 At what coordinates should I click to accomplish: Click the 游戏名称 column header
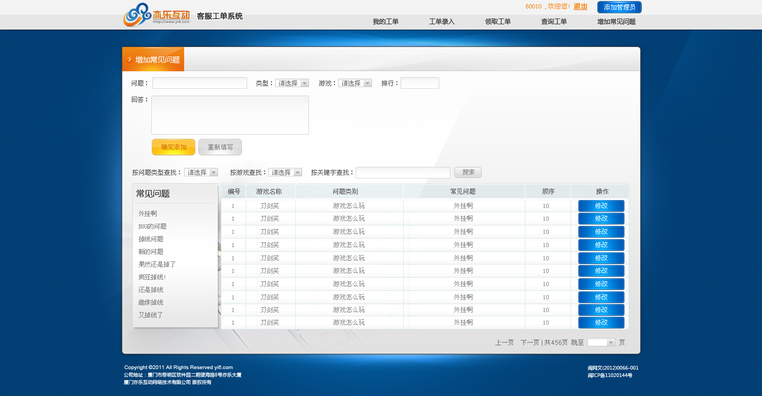click(269, 192)
